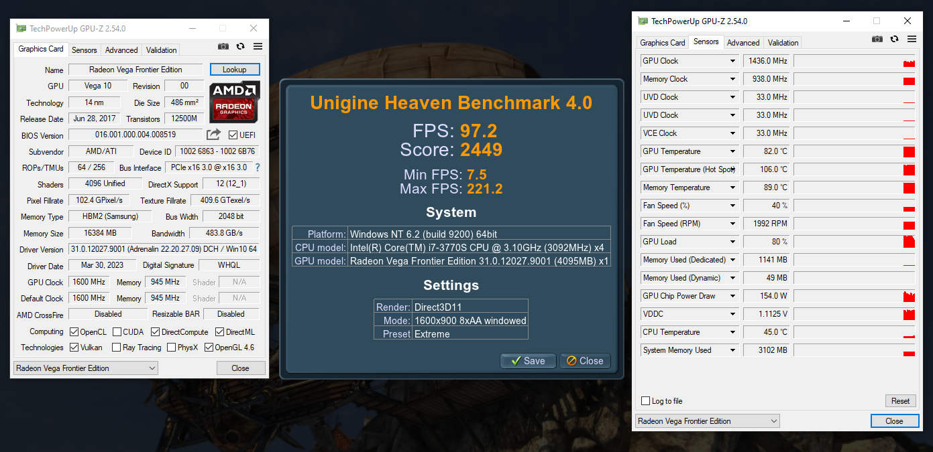Switch to Graphics Card tab in right GPU-Z window
933x452 pixels.
pos(663,43)
